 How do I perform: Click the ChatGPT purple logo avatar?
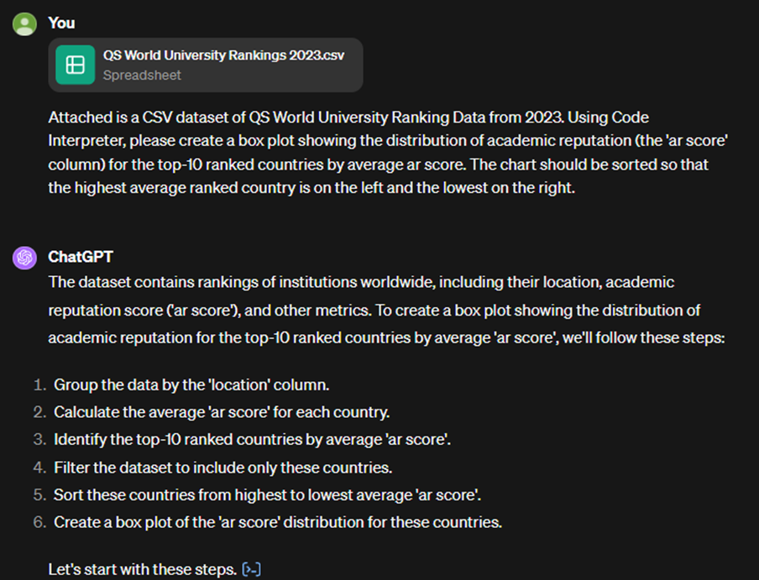[24, 258]
